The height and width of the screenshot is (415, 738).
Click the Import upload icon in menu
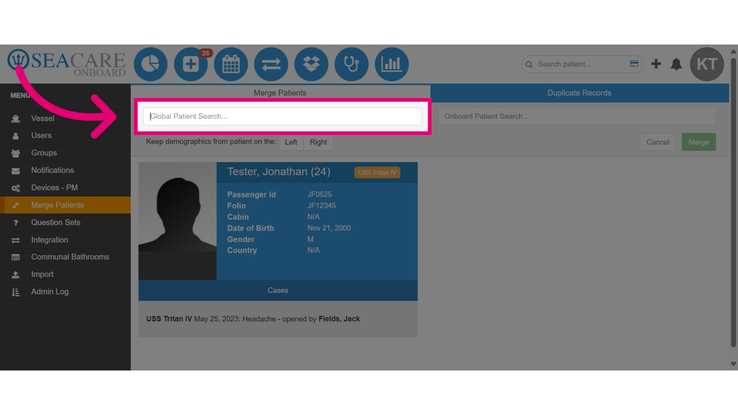coord(16,275)
